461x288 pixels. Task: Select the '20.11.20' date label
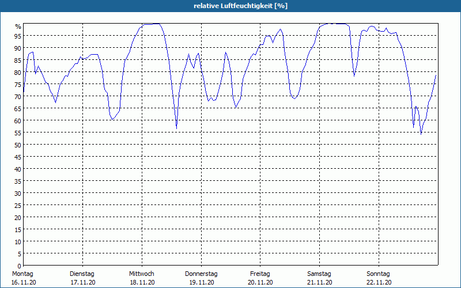[260, 283]
